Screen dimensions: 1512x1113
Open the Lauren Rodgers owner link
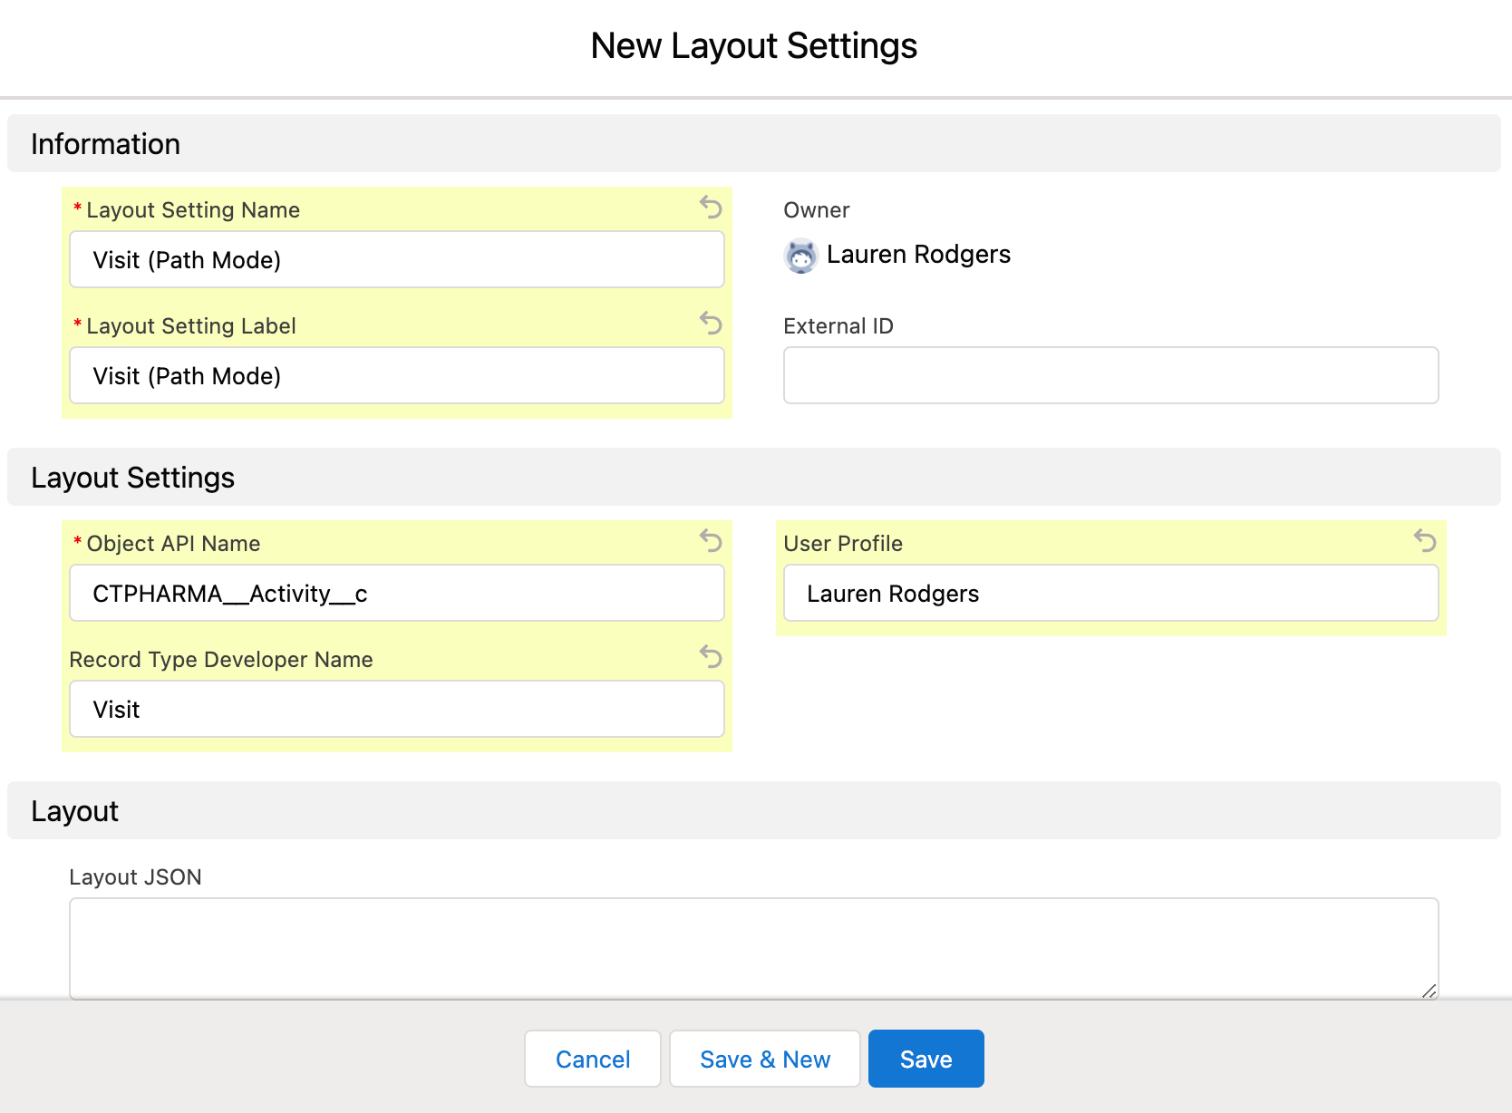919,255
